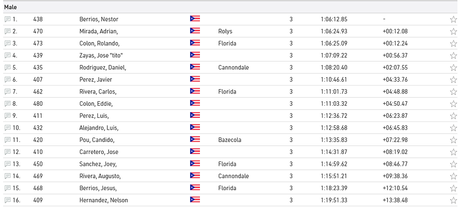Click Bazecola team name

(x=230, y=140)
